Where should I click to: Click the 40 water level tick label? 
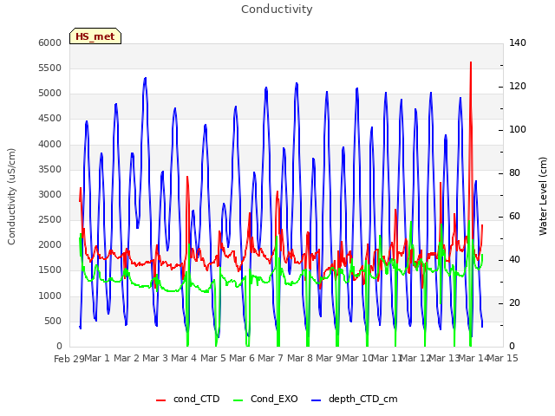coord(514,260)
